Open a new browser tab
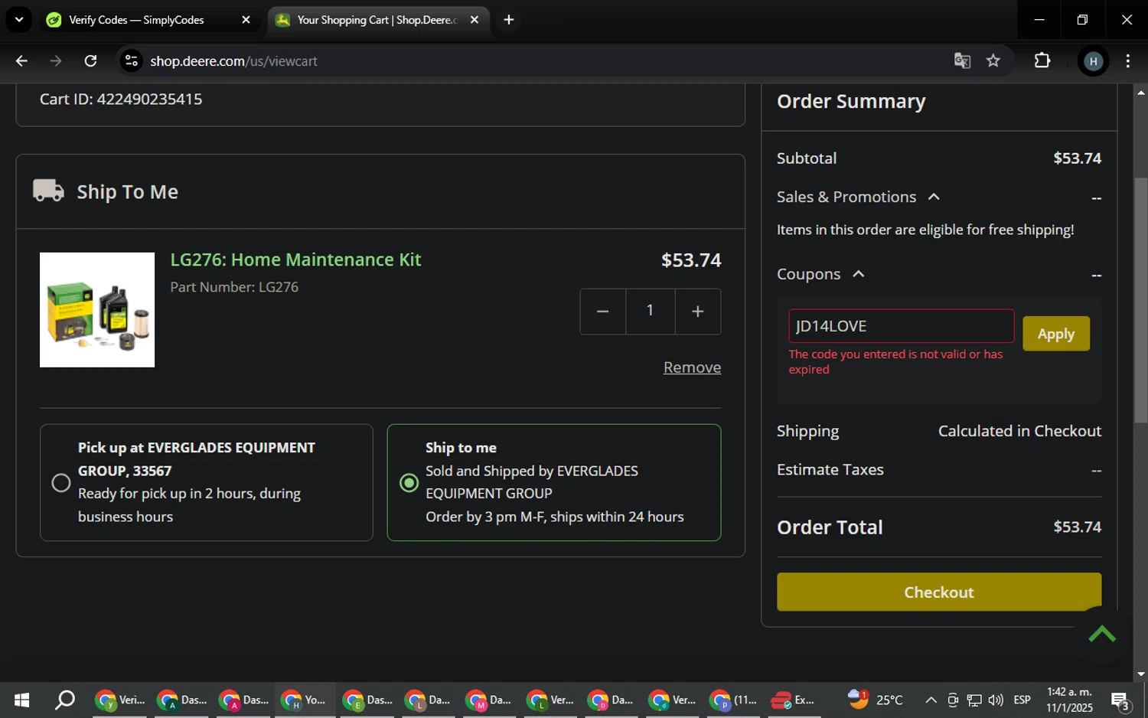Screen dimensions: 1148x718 tap(509, 20)
